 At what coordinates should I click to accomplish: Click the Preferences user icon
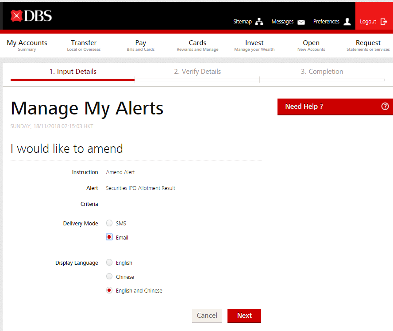pos(347,22)
